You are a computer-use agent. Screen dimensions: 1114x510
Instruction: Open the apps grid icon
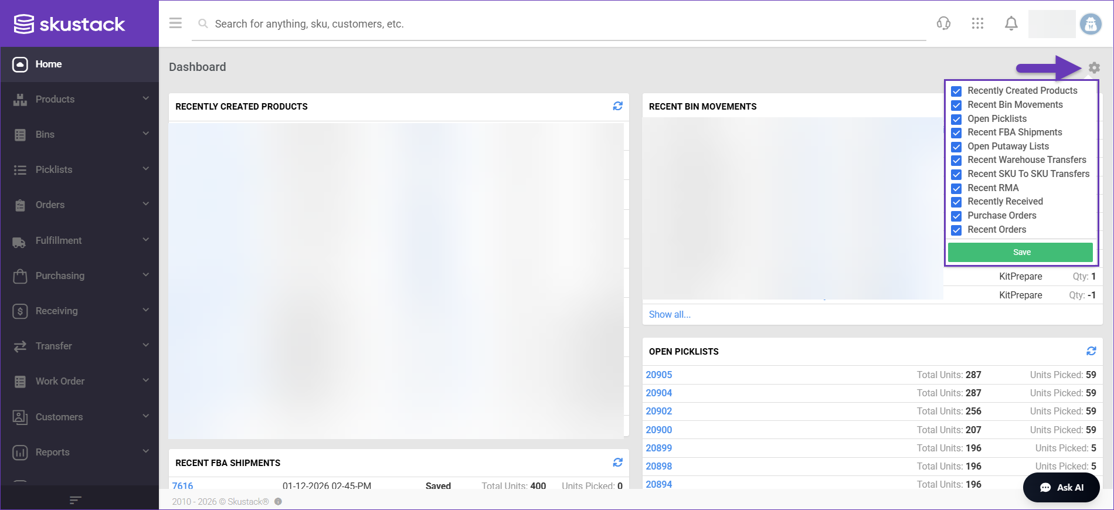977,23
